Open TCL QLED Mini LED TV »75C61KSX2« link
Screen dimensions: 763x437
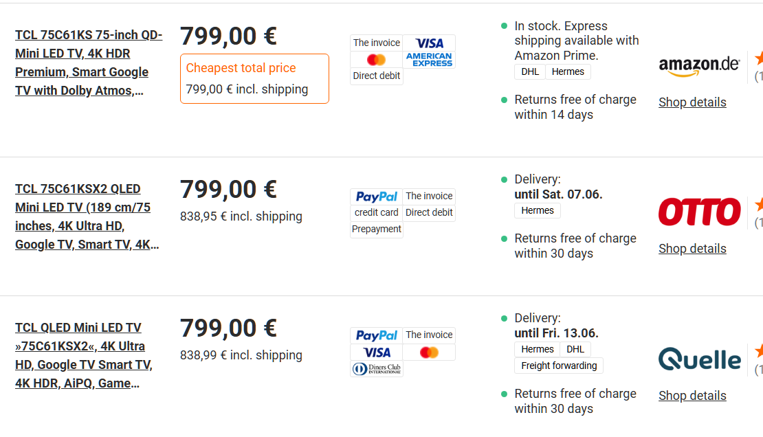84,355
